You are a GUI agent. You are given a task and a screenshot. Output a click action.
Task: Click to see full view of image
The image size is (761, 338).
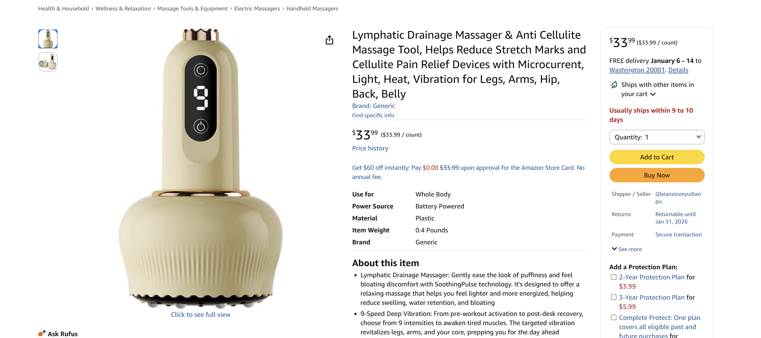[x=201, y=315]
